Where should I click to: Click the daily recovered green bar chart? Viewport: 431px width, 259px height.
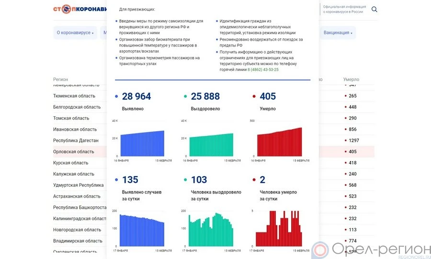tap(211, 231)
